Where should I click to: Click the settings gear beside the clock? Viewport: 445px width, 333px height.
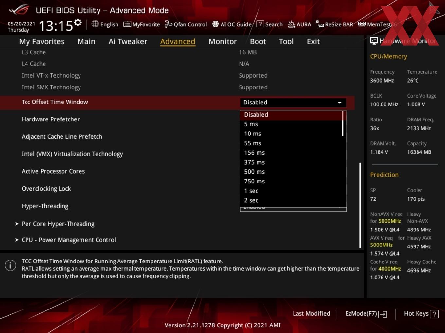(78, 23)
